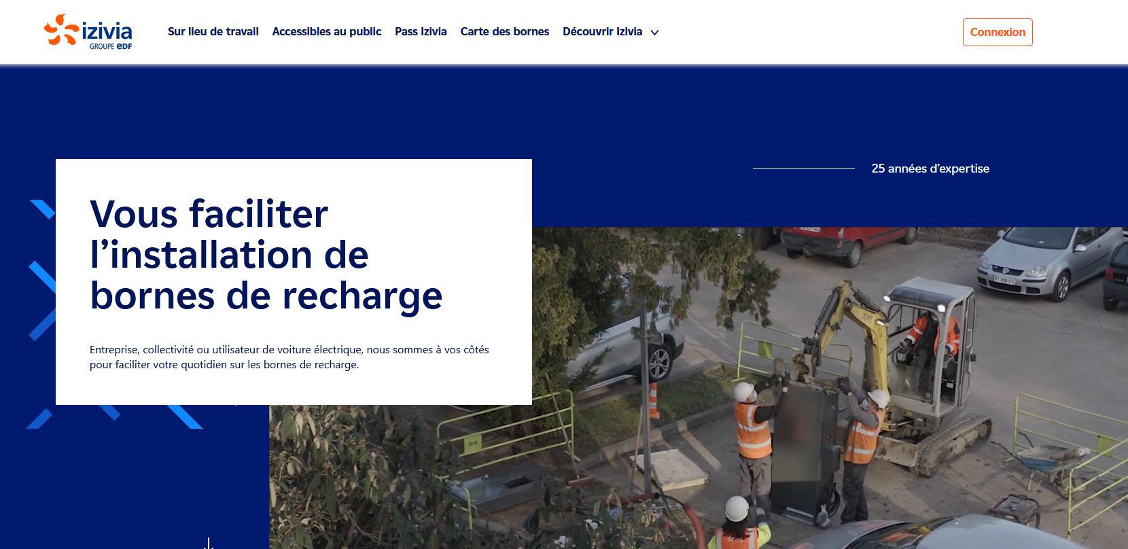Click the headline 'Vous faciliter l'installation de bornes de recharge'
Viewport: 1128px width, 549px height.
point(266,255)
